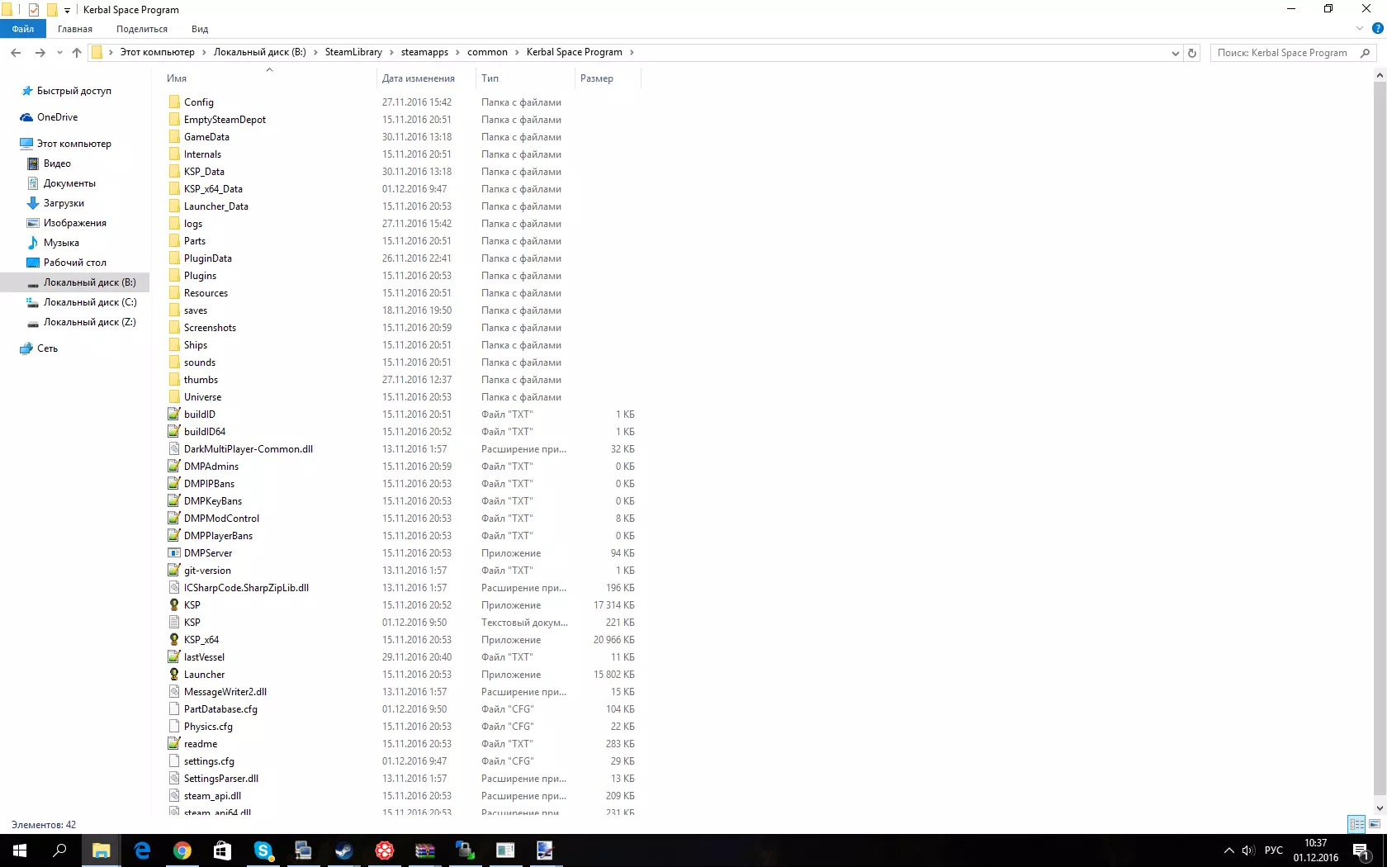Click the volume speaker tray icon
This screenshot has width=1387, height=867.
pyautogui.click(x=1248, y=850)
